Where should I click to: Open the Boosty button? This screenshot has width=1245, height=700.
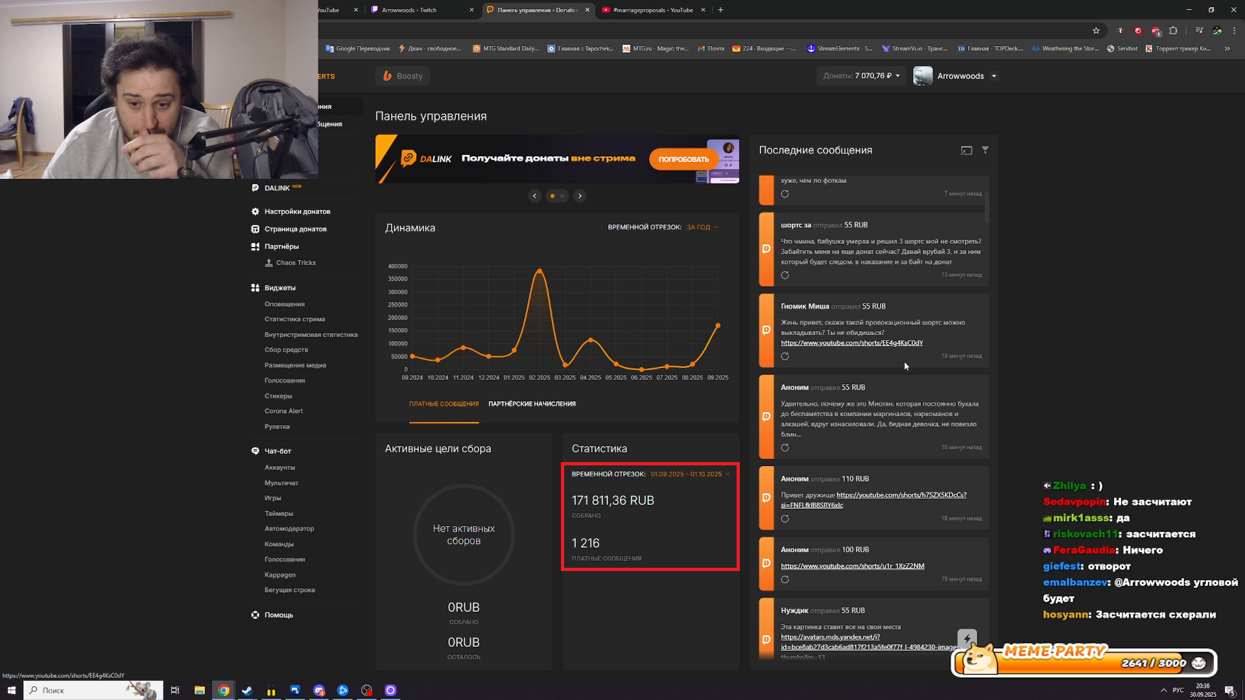click(403, 76)
